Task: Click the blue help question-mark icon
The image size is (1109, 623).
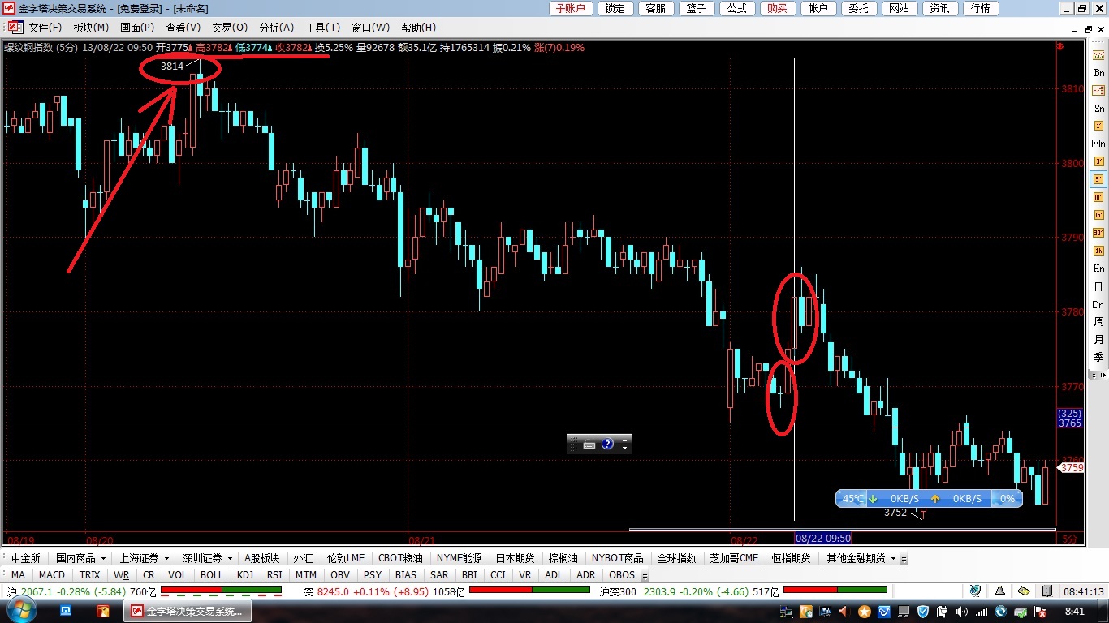Action: pos(607,444)
